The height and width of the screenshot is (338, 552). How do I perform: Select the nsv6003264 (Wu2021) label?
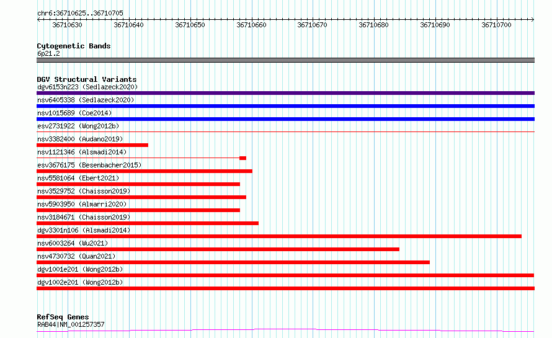[x=73, y=243]
